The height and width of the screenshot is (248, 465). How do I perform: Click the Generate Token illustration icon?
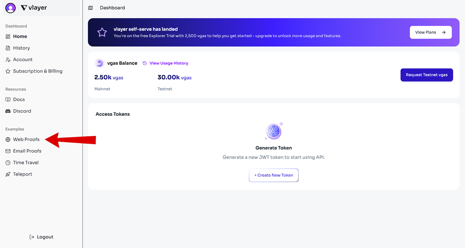[x=274, y=131]
